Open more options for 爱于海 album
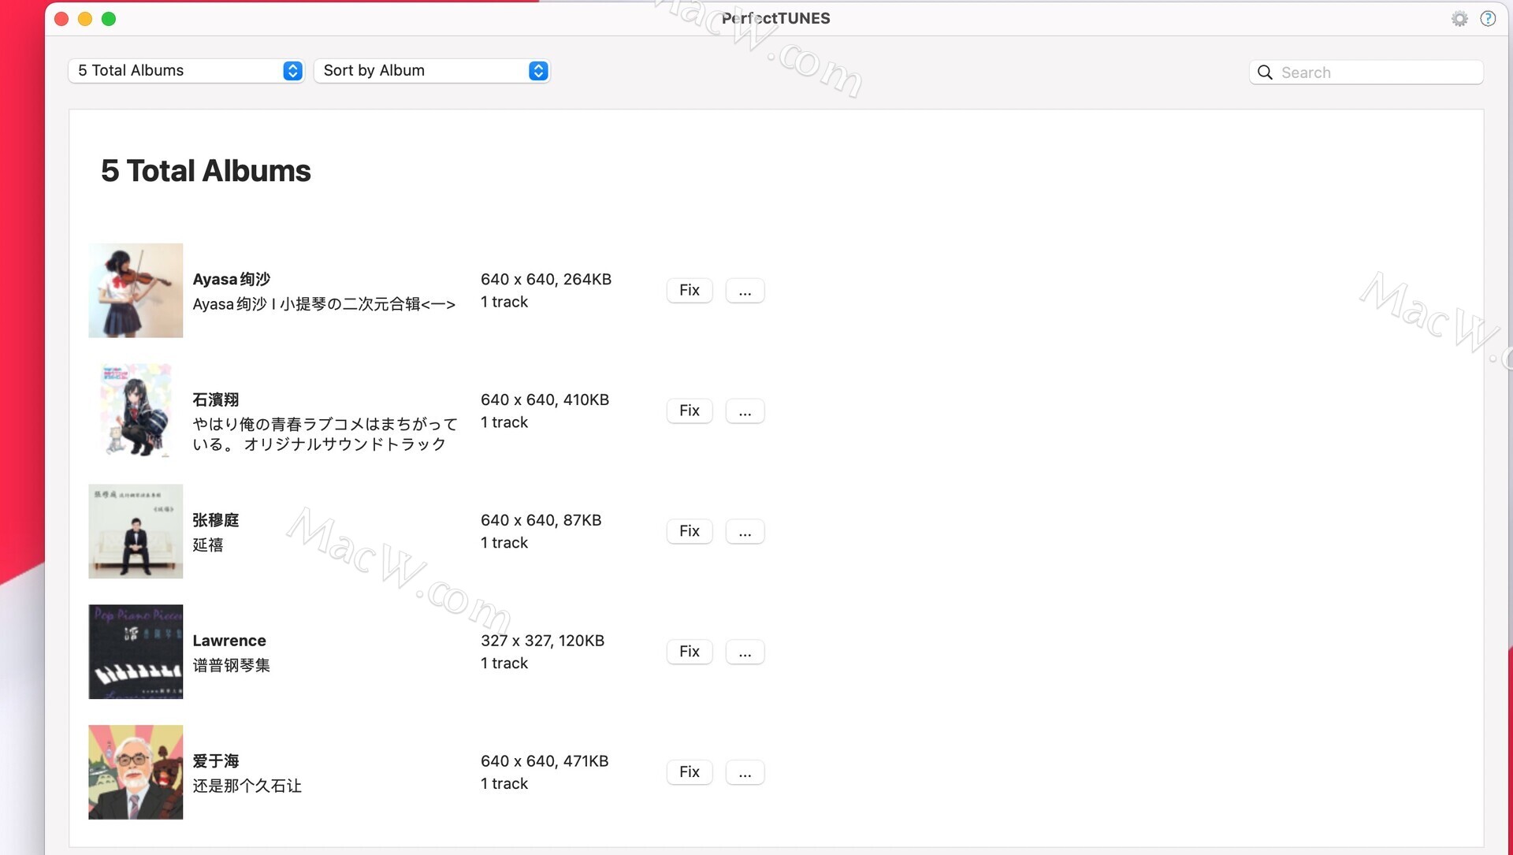Screen dimensions: 1513x855 pyautogui.click(x=745, y=772)
